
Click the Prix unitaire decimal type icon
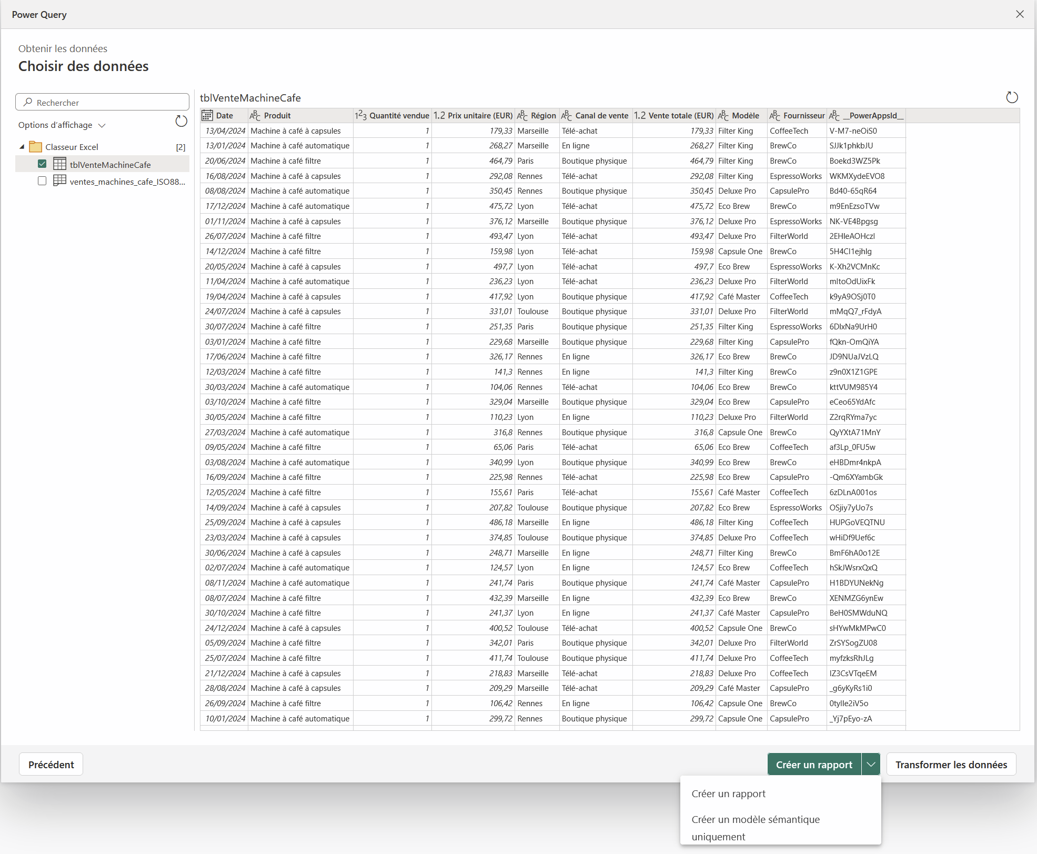(439, 116)
